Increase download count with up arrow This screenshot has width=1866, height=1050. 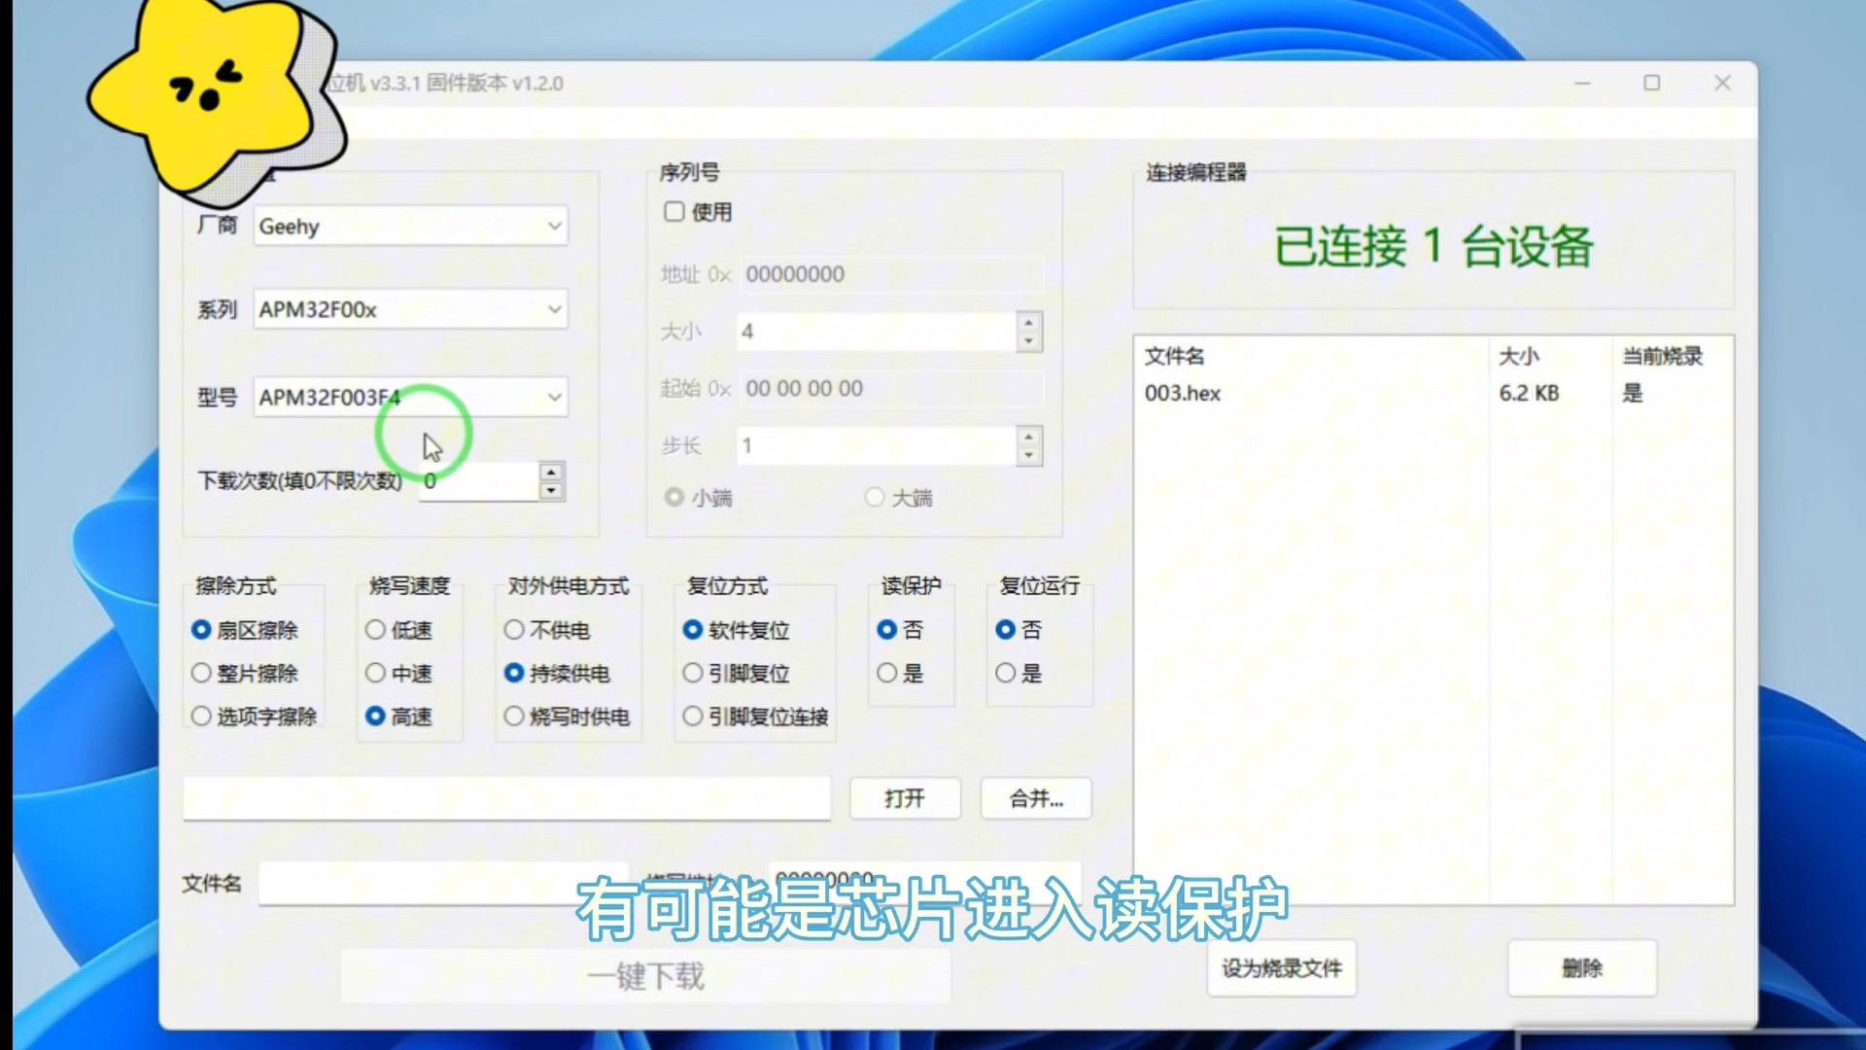click(551, 472)
